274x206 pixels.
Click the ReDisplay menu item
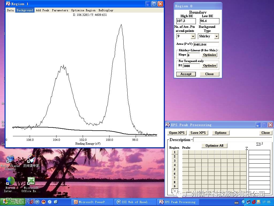106,10
